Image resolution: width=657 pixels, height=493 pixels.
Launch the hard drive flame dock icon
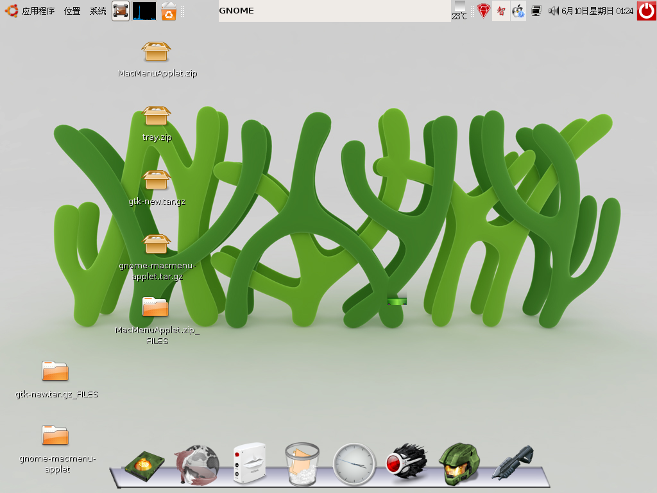pyautogui.click(x=144, y=465)
